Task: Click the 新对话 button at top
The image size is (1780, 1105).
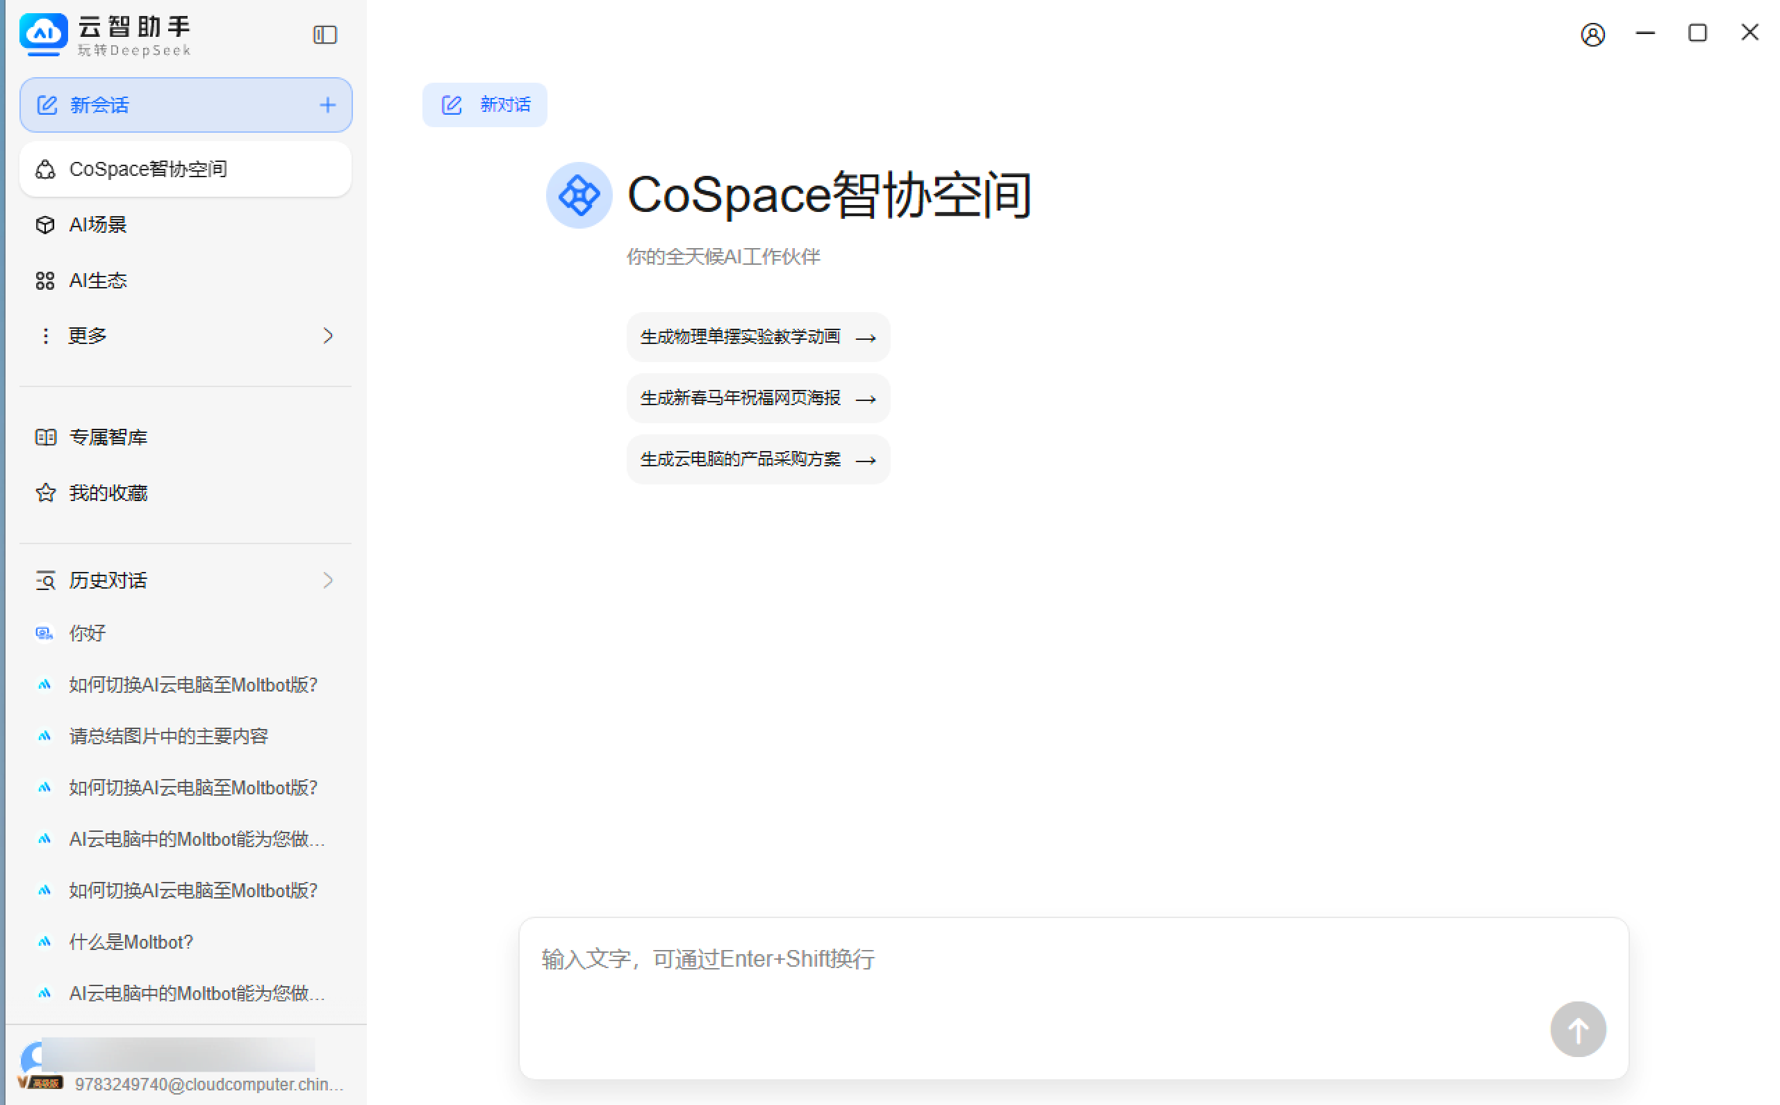Action: pos(484,105)
